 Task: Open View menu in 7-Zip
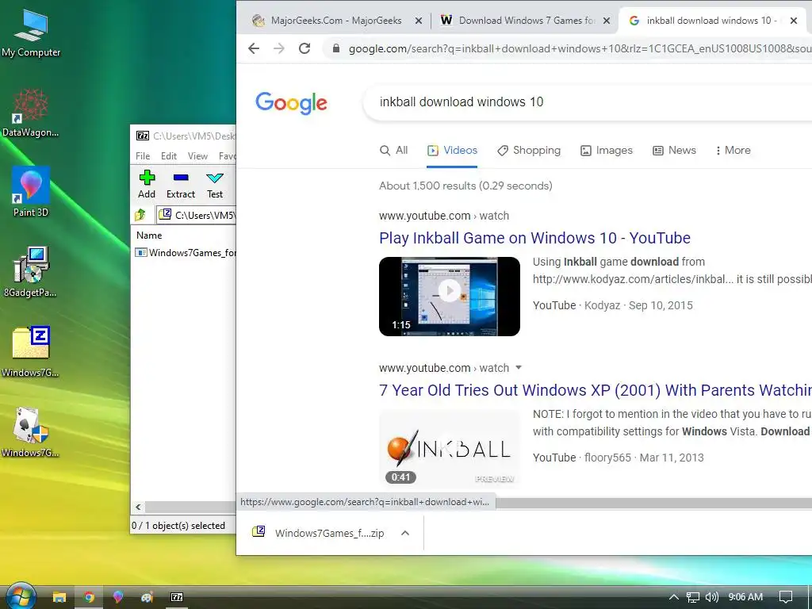pyautogui.click(x=197, y=156)
